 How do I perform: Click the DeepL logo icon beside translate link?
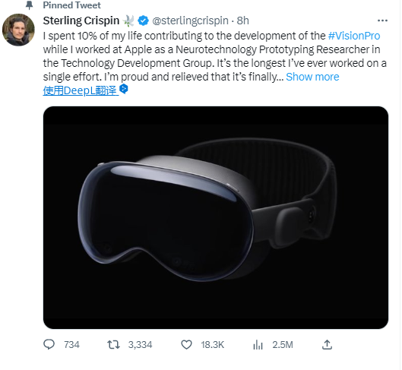(124, 89)
